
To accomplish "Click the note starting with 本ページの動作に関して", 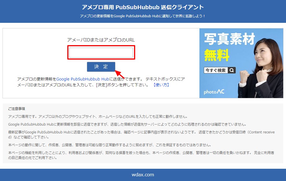I will 109,145.
